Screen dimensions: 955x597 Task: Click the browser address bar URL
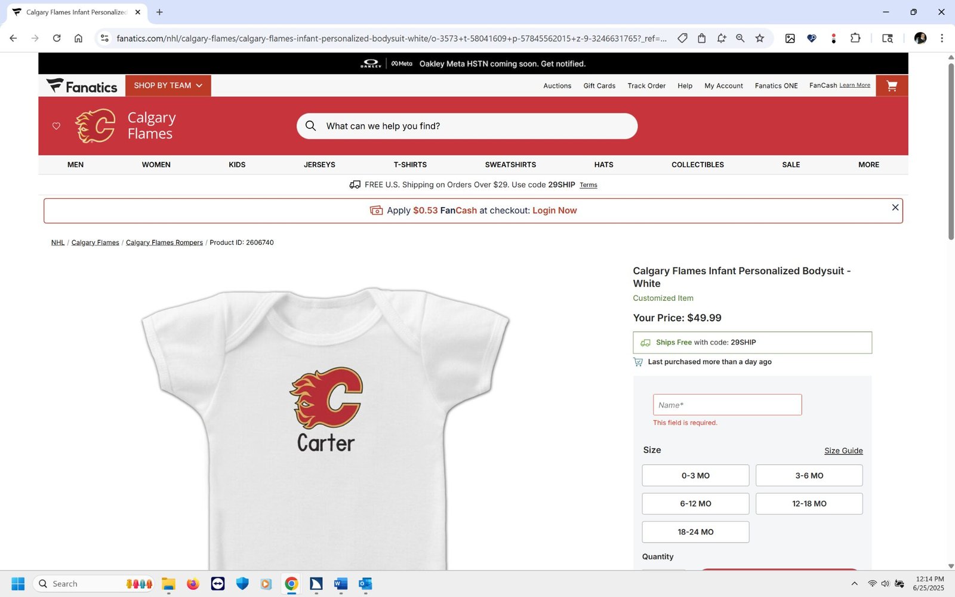(x=392, y=38)
